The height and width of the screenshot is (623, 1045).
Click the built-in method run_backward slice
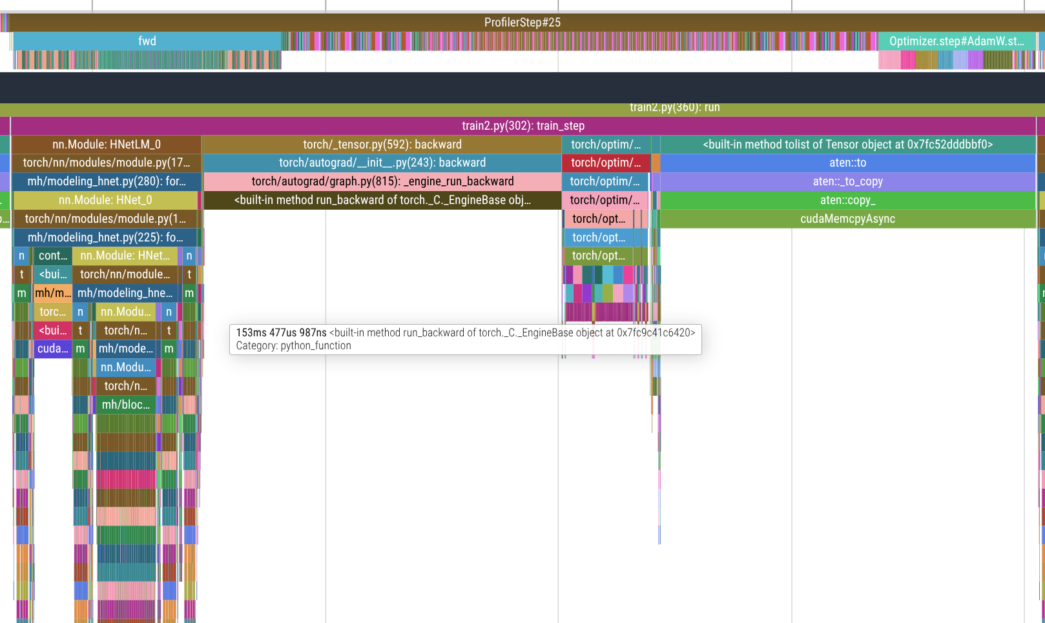click(x=382, y=200)
